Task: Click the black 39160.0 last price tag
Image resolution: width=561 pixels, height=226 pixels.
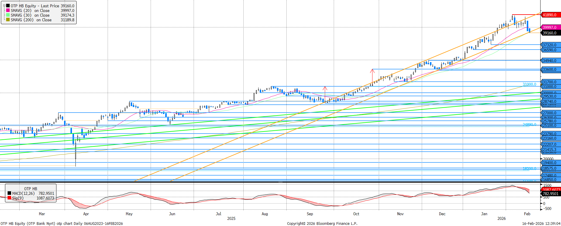Action: pyautogui.click(x=550, y=33)
